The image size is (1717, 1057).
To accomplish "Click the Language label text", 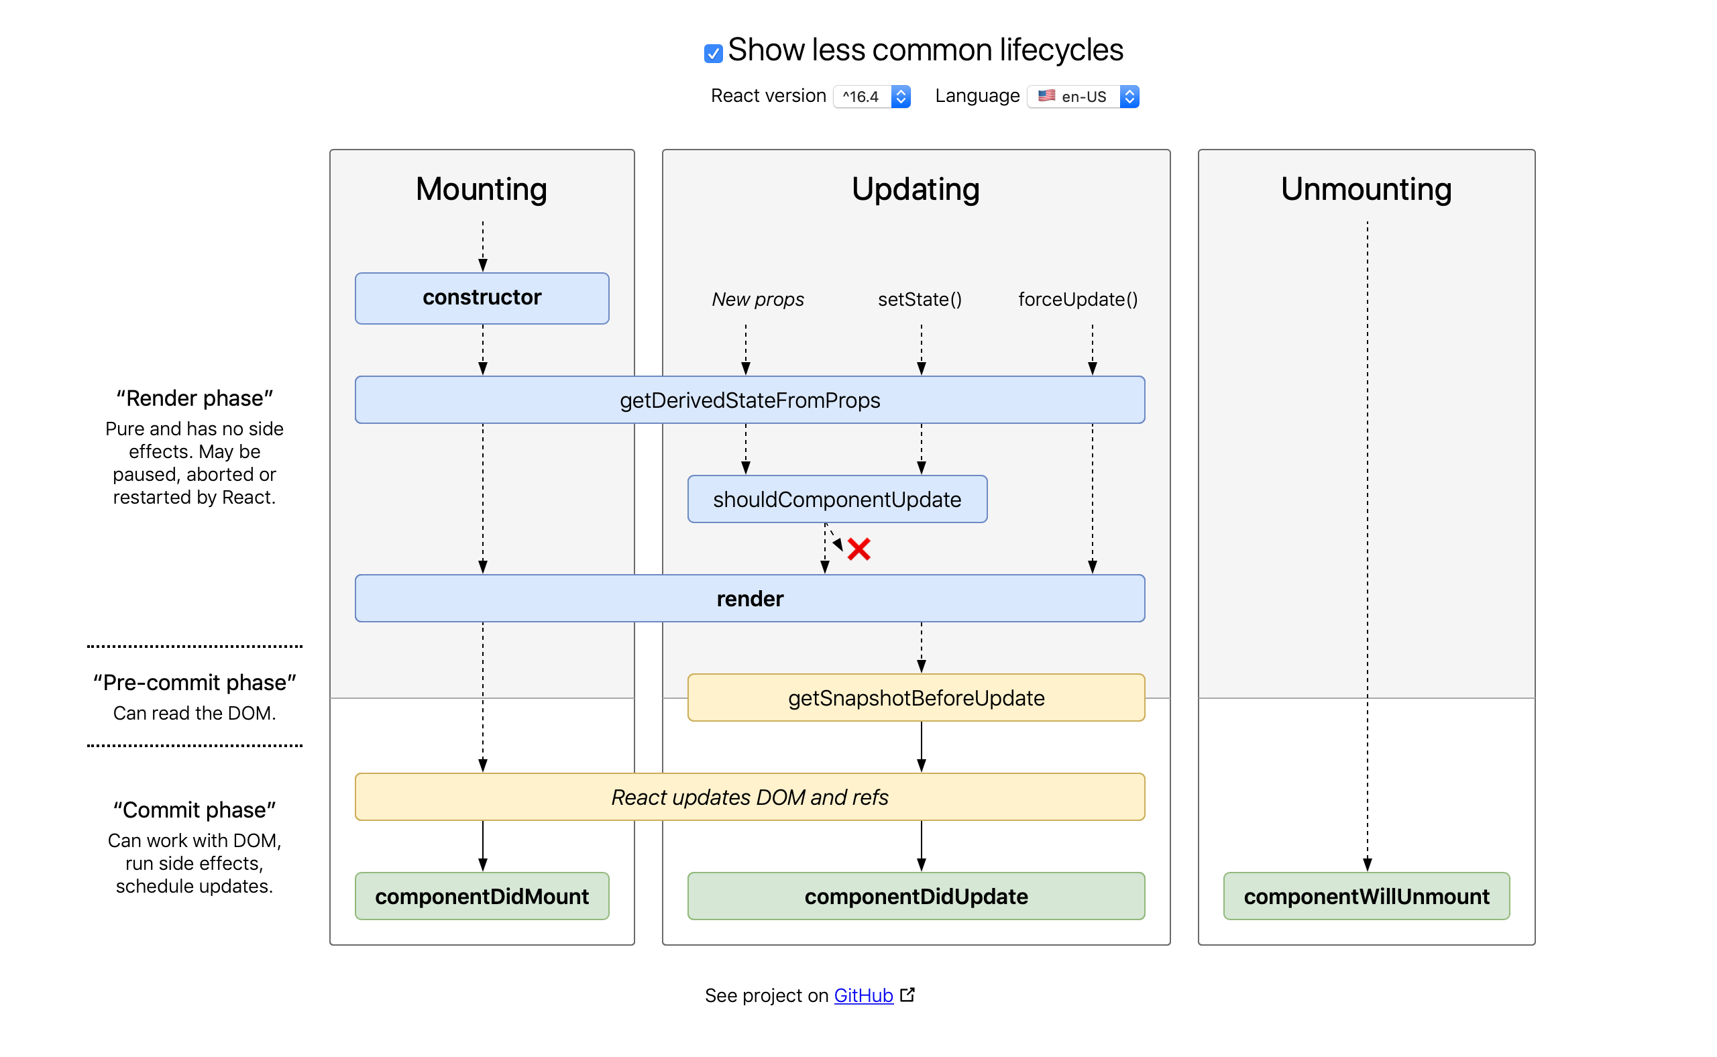I will point(977,96).
